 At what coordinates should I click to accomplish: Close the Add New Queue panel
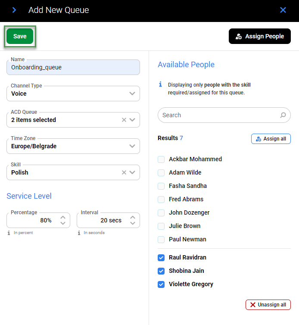pos(283,10)
